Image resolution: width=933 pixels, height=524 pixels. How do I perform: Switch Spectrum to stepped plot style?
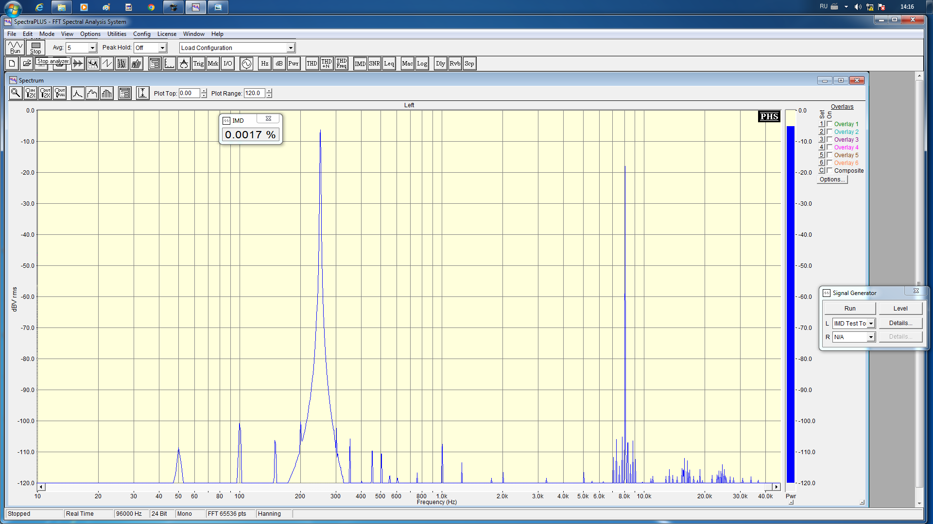coord(92,93)
